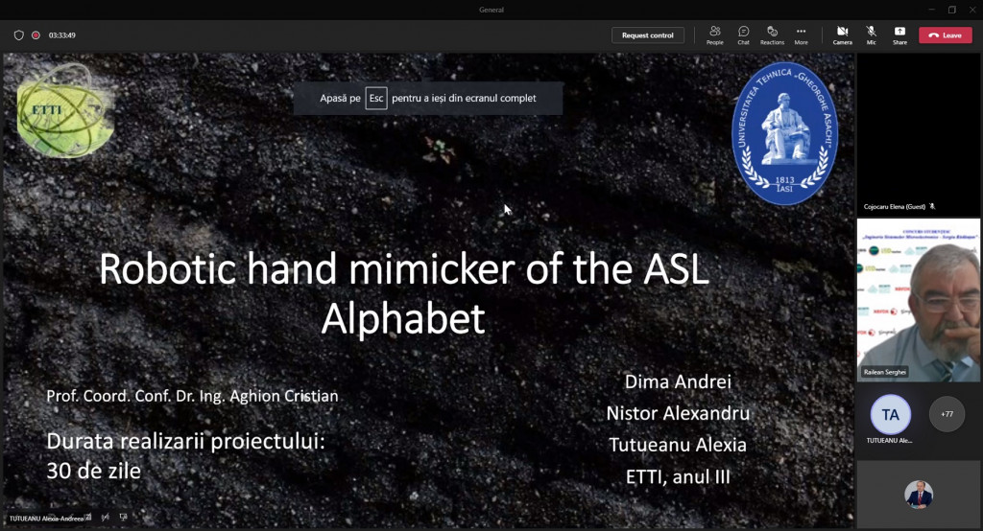The image size is (983, 531).
Task: Click the TUTUEANU Alexia-Andreea presenter label
Action: [46, 519]
